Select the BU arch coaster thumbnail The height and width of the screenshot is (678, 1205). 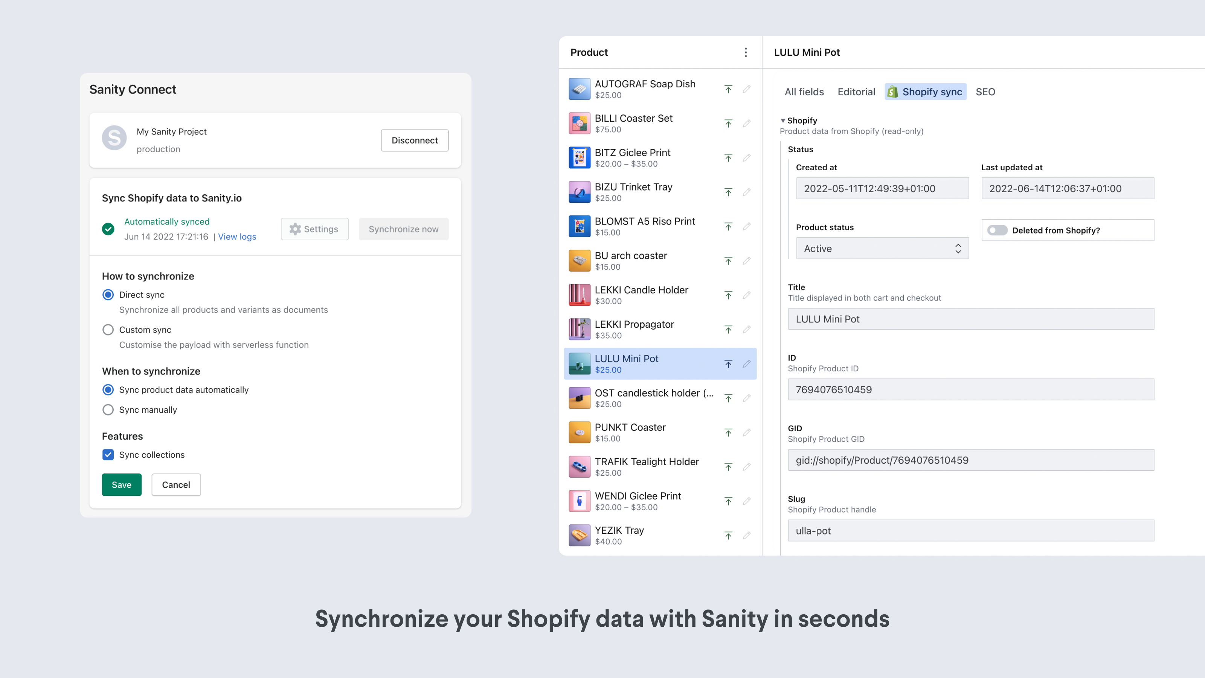coord(579,261)
